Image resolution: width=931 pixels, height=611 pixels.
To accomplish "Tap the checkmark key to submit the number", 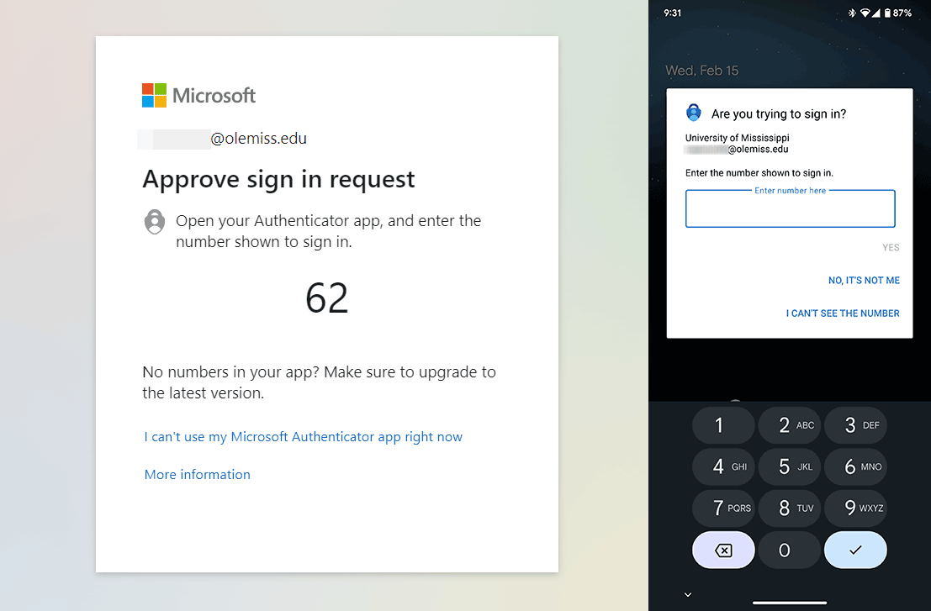I will (855, 550).
